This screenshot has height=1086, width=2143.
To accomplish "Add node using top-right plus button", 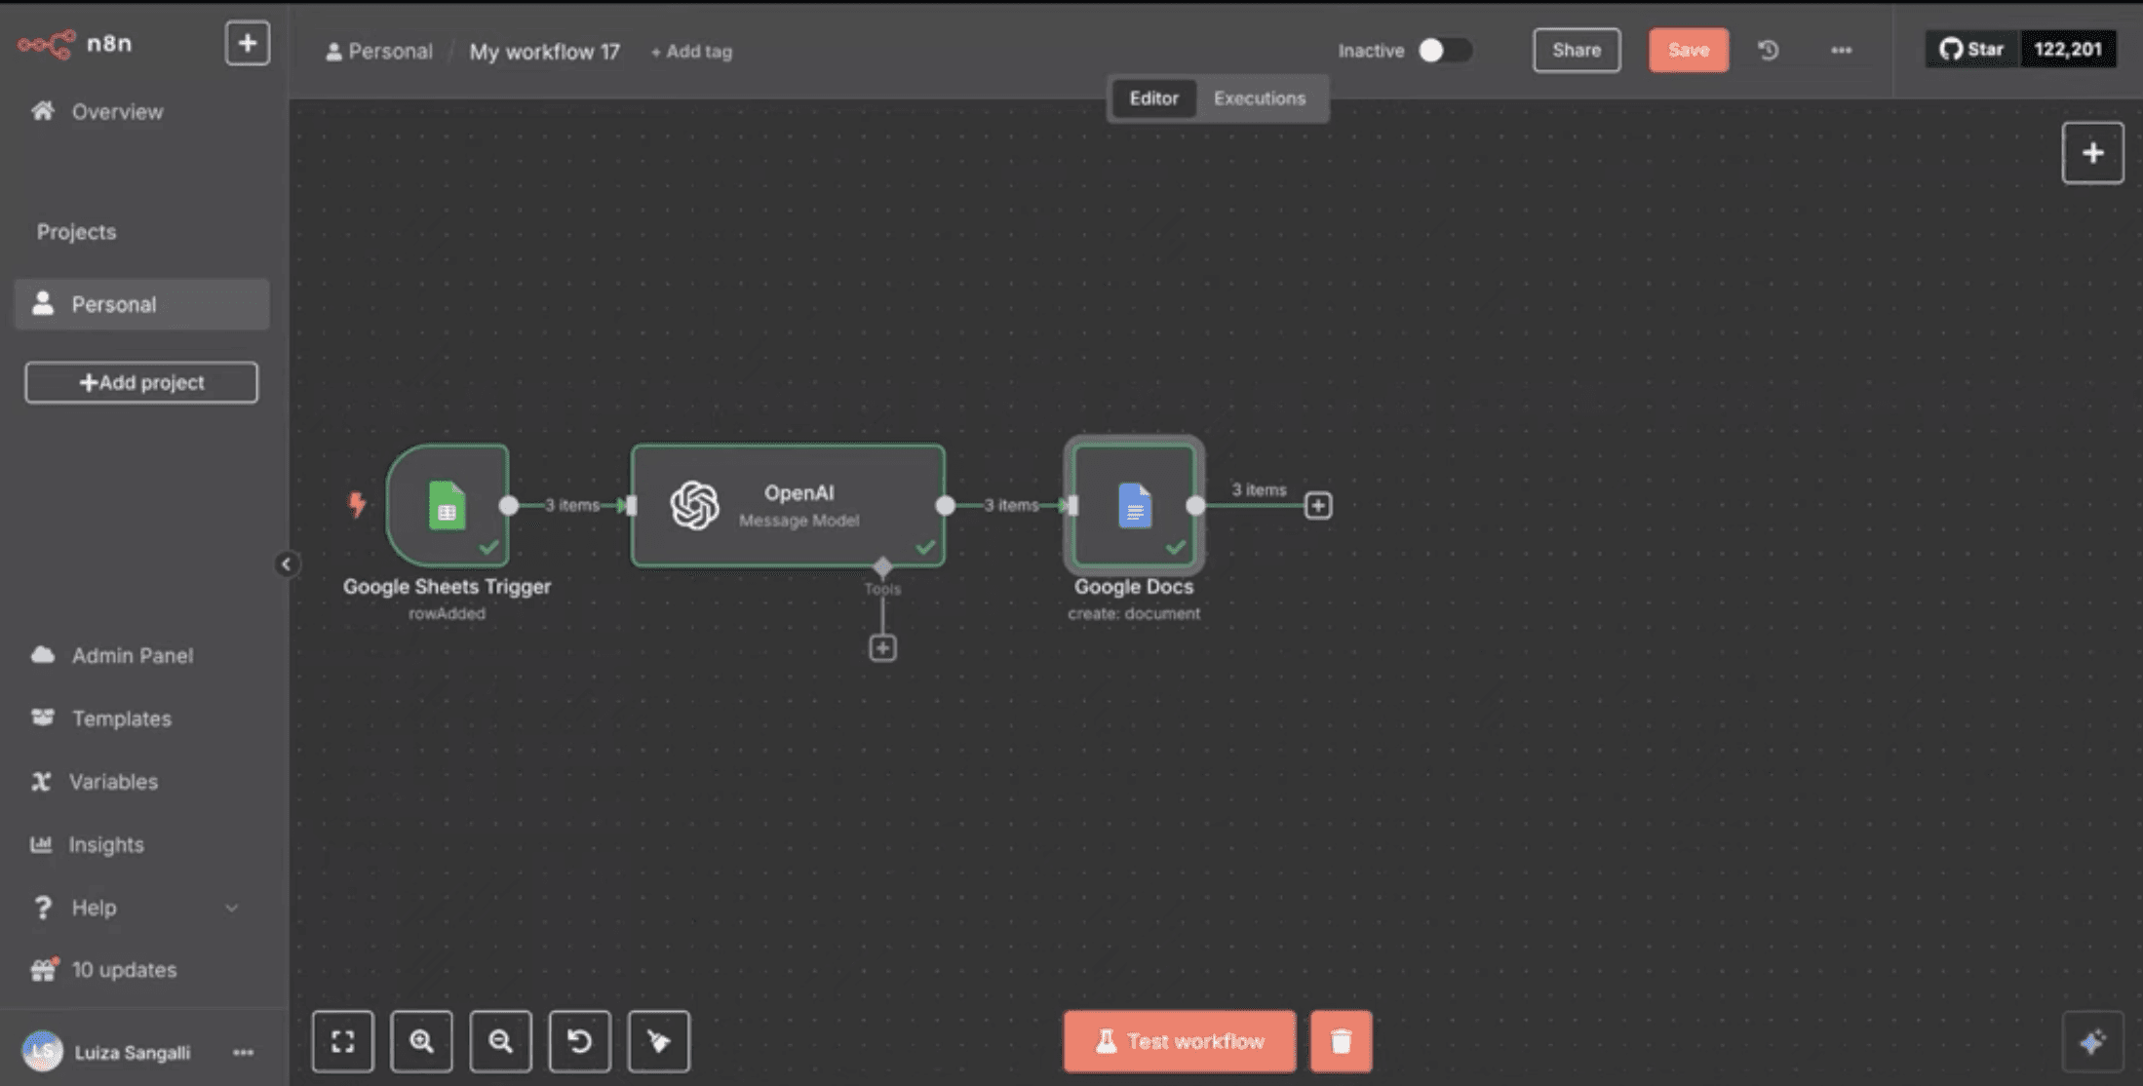I will pyautogui.click(x=2092, y=153).
